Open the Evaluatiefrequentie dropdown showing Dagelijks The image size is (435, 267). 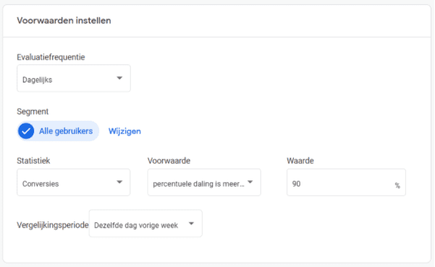[74, 78]
